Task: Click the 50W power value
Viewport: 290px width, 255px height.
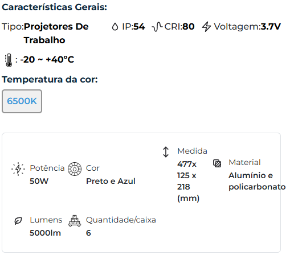Action: 39,181
